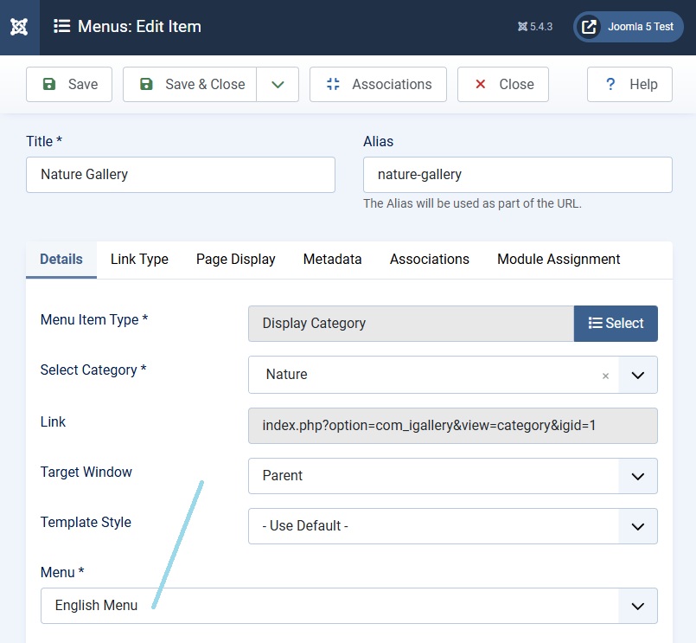
Task: Switch to the Link Type tab
Action: (x=139, y=259)
